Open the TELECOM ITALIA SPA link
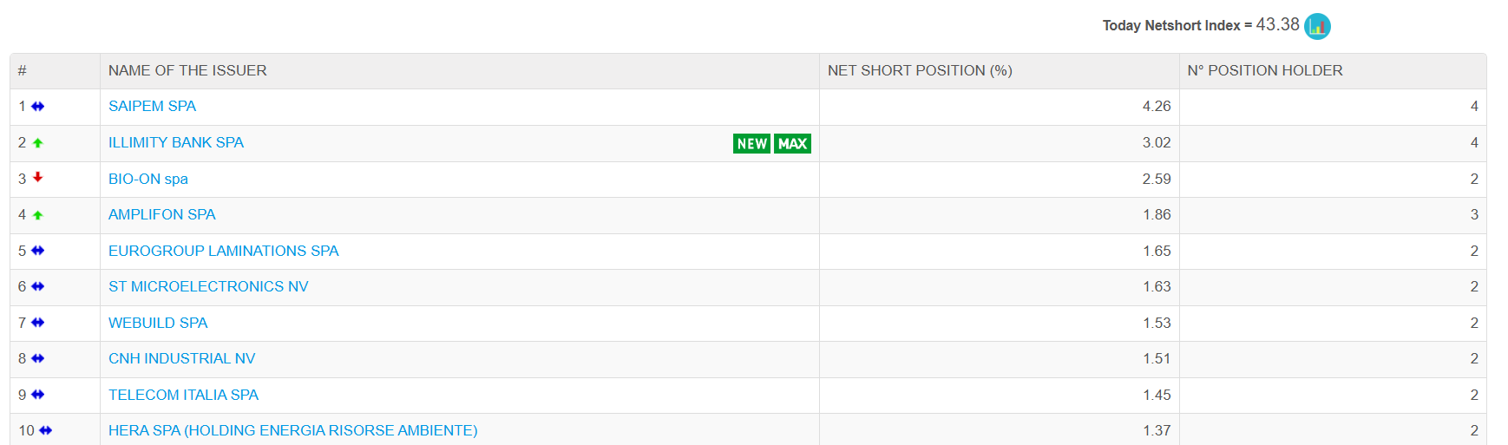 tap(183, 395)
